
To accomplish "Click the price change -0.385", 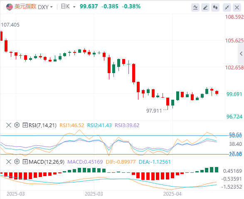I will click(110, 7).
